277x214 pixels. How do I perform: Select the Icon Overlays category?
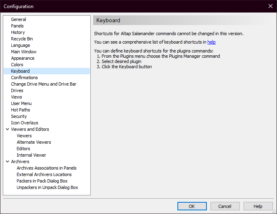click(x=25, y=123)
